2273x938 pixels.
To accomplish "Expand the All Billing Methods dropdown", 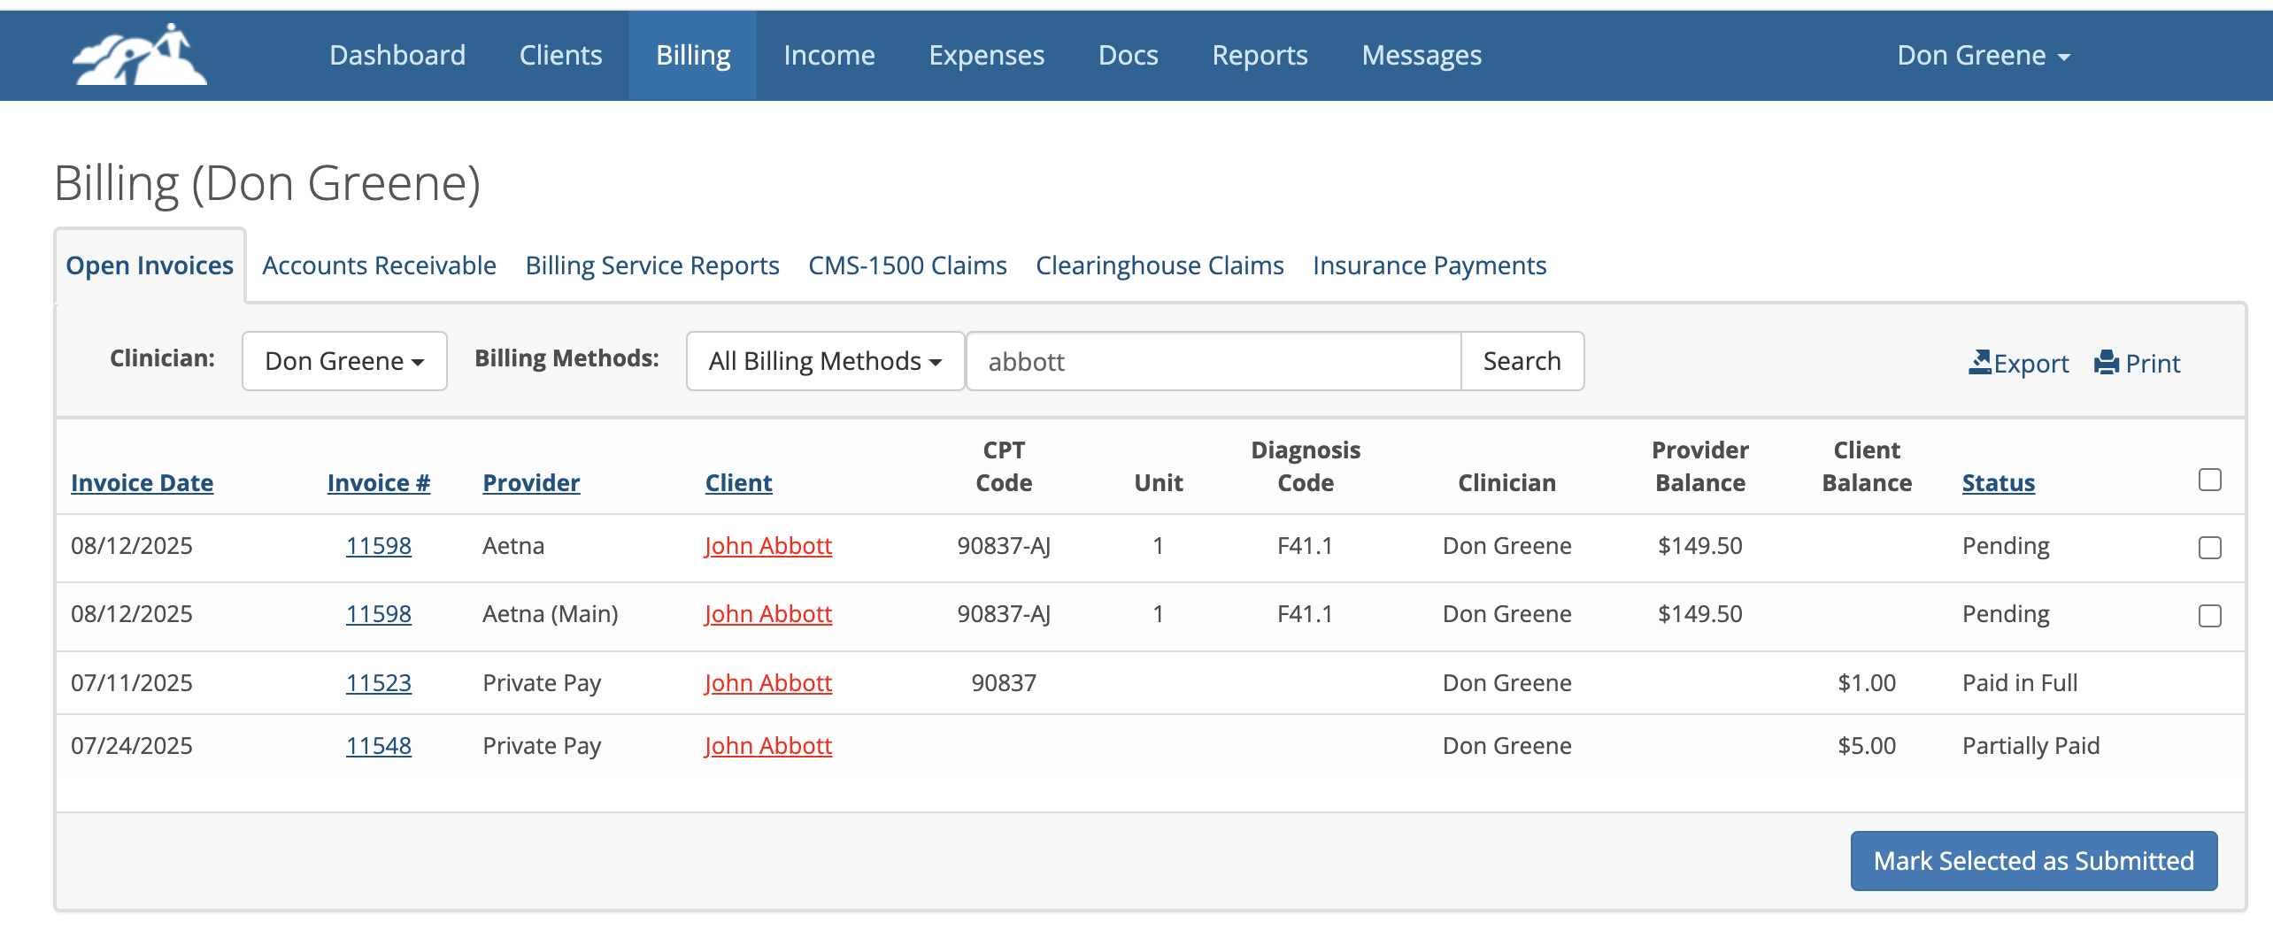I will tap(825, 361).
